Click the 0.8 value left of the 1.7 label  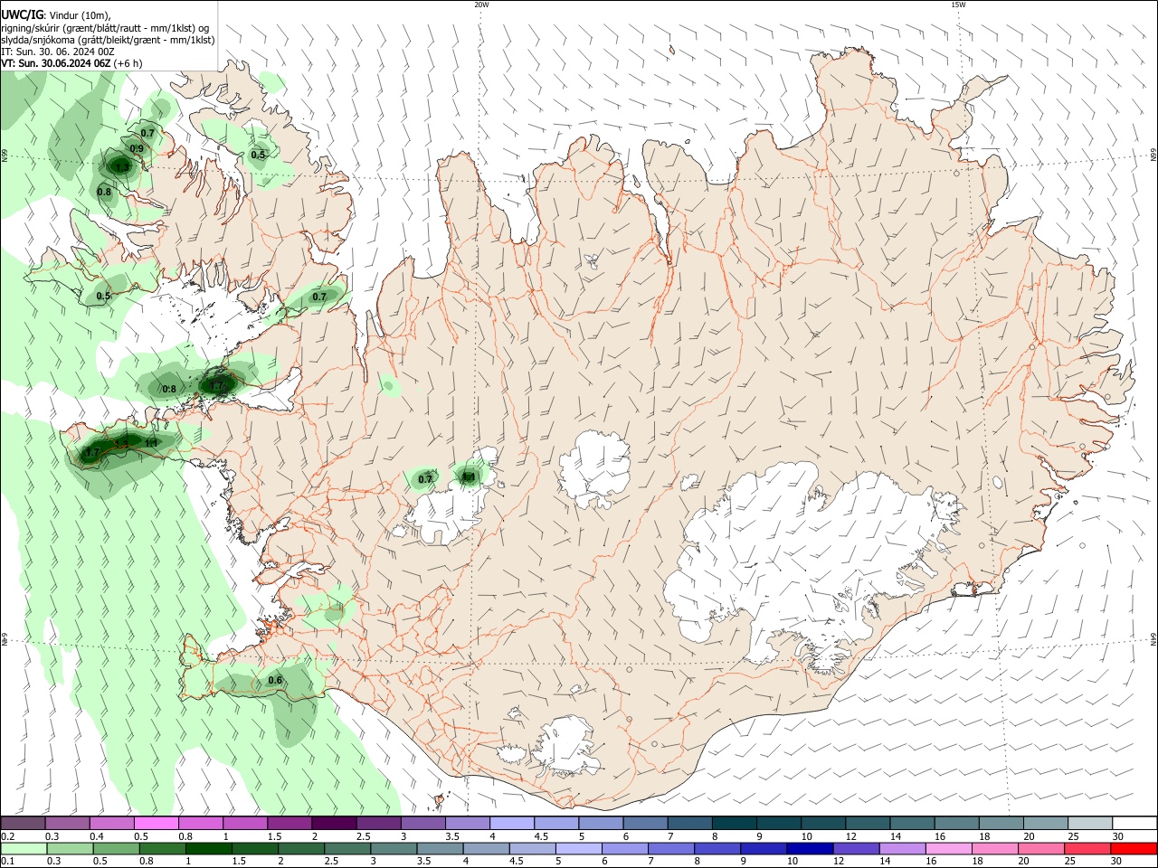point(169,390)
